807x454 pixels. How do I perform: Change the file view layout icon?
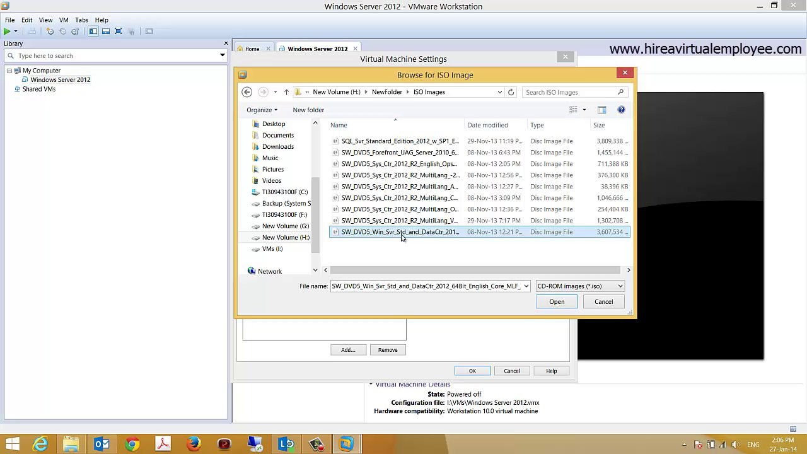click(x=573, y=110)
